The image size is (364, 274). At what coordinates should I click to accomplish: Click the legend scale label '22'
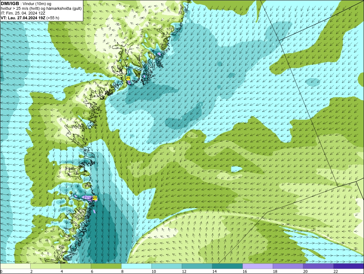coord(336,271)
